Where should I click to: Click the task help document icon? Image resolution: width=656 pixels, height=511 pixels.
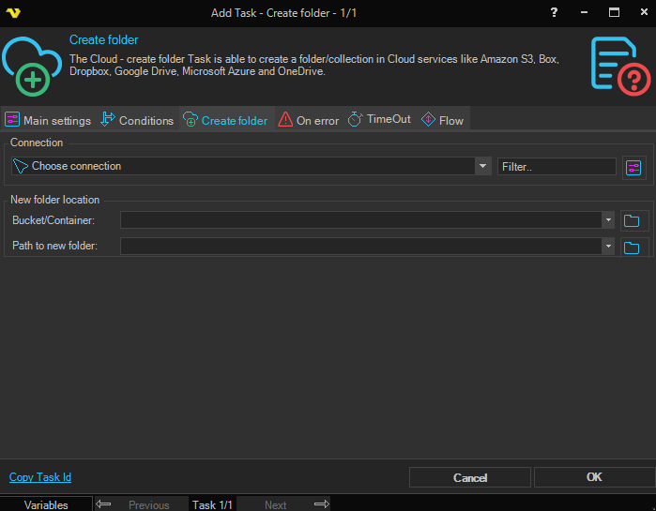pos(619,64)
